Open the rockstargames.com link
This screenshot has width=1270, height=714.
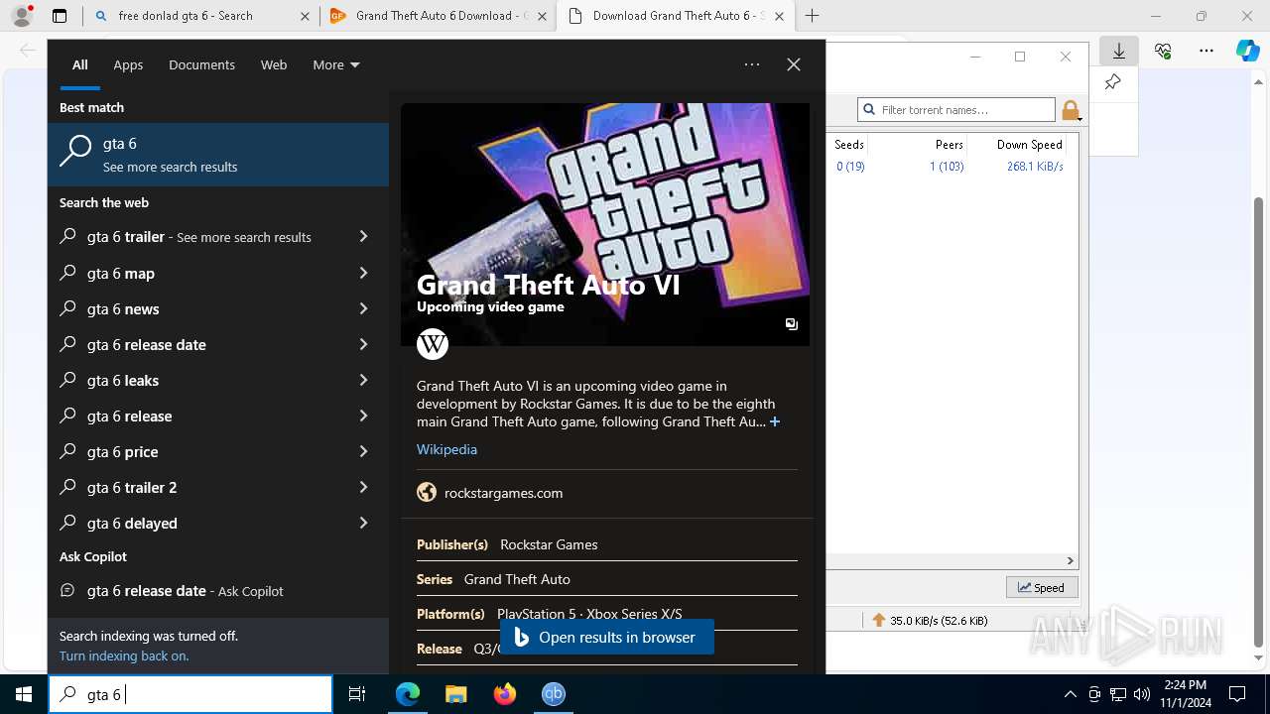click(503, 493)
